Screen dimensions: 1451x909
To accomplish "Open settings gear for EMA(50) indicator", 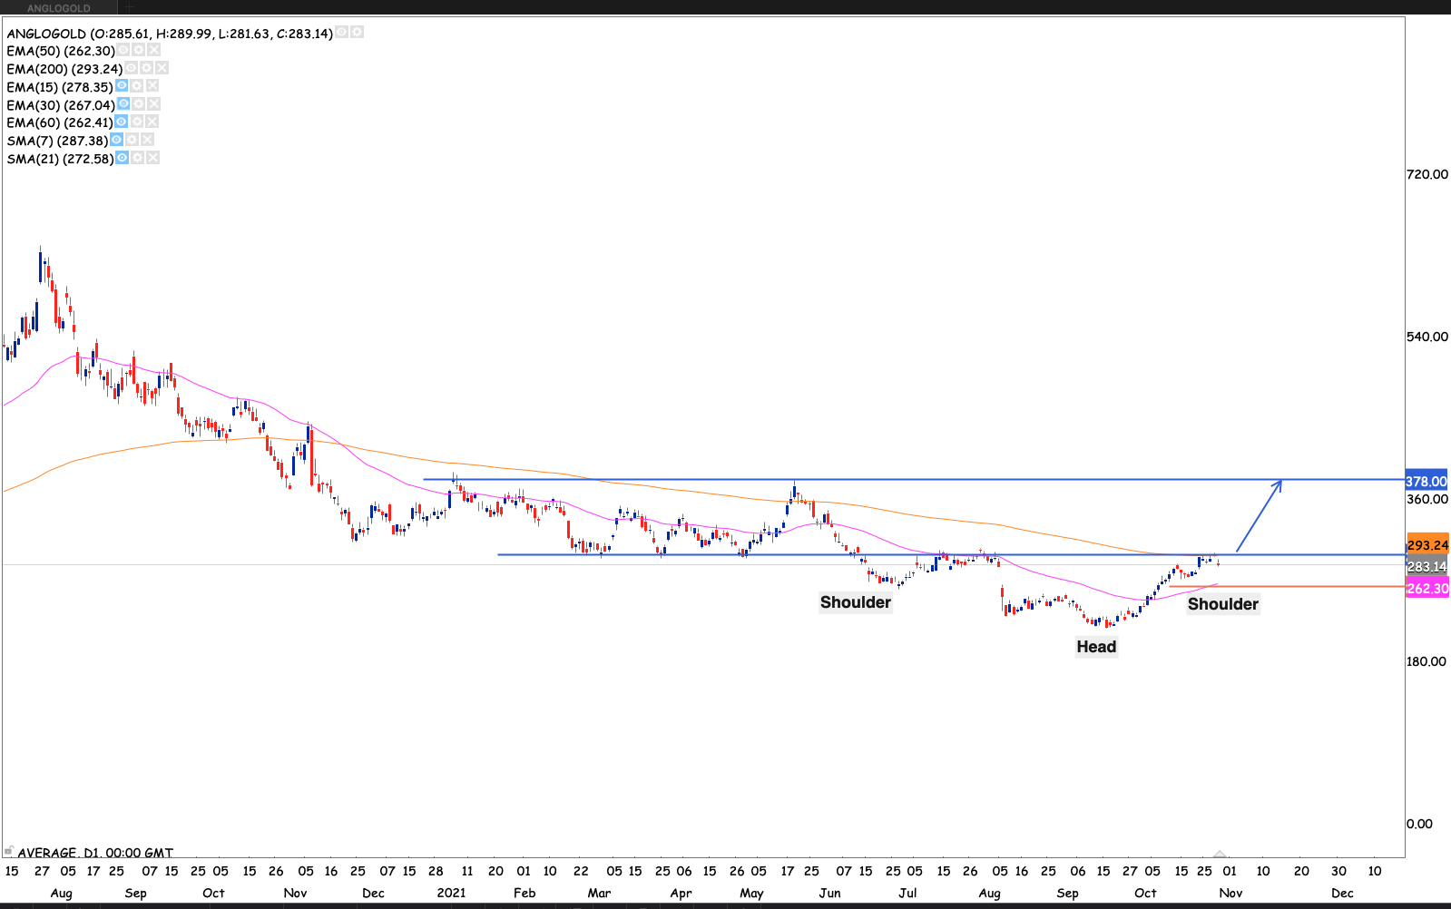I will (139, 50).
